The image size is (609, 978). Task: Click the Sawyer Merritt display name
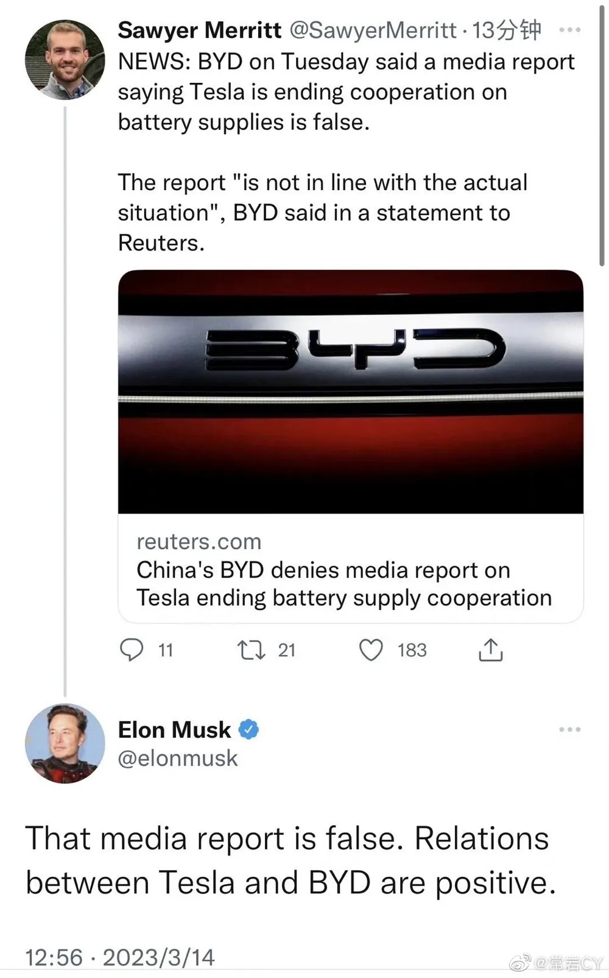(200, 30)
